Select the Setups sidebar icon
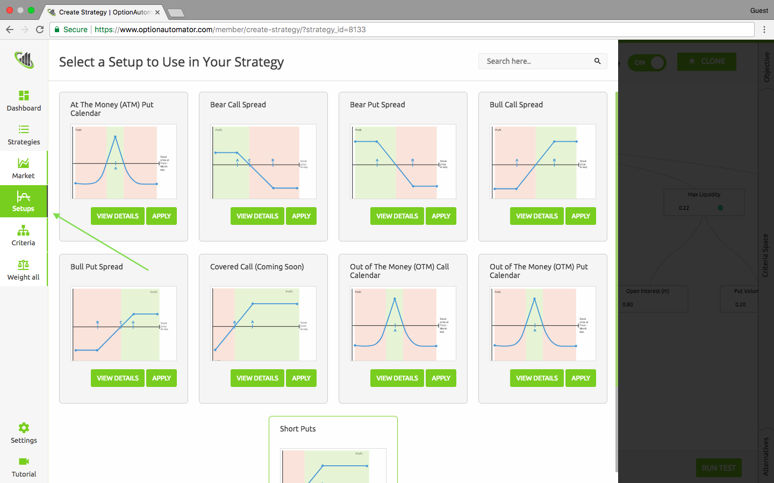The image size is (774, 483). pos(24,197)
